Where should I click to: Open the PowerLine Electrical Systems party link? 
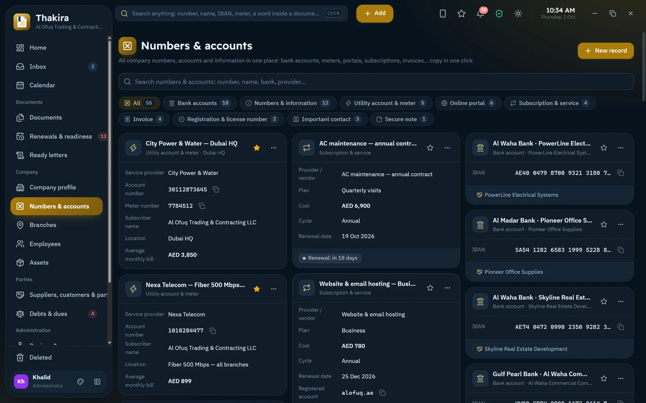pos(517,195)
